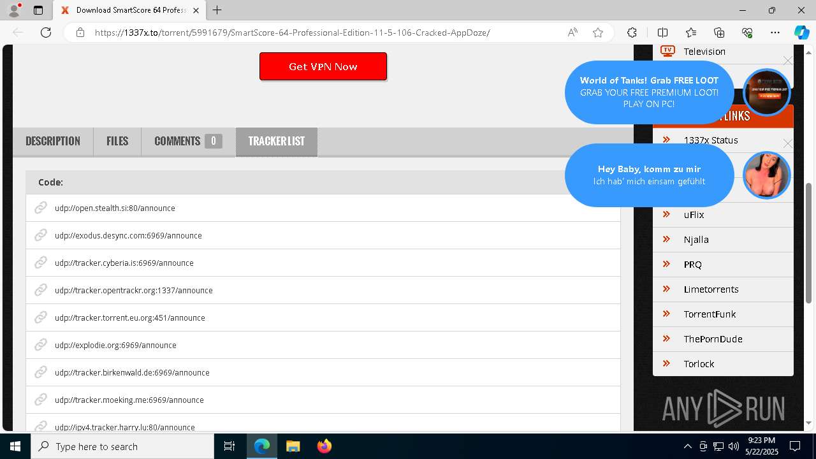The height and width of the screenshot is (459, 816).
Task: Click the World of Tanks FREE LOOT bubble
Action: click(x=649, y=92)
